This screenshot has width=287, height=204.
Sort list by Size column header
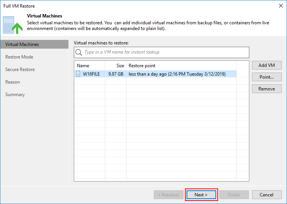pos(116,66)
